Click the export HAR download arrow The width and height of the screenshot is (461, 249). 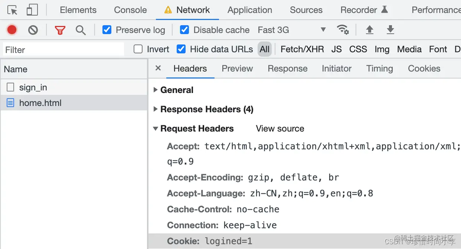(390, 30)
